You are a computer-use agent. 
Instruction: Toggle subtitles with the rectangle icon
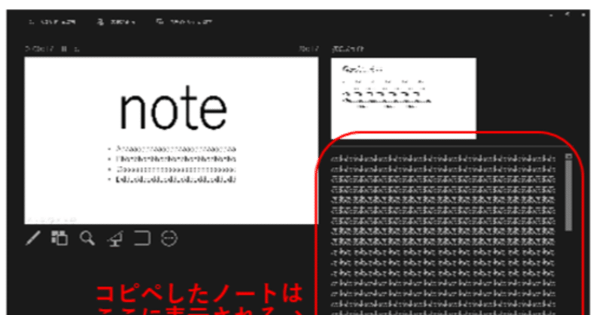coord(142,238)
